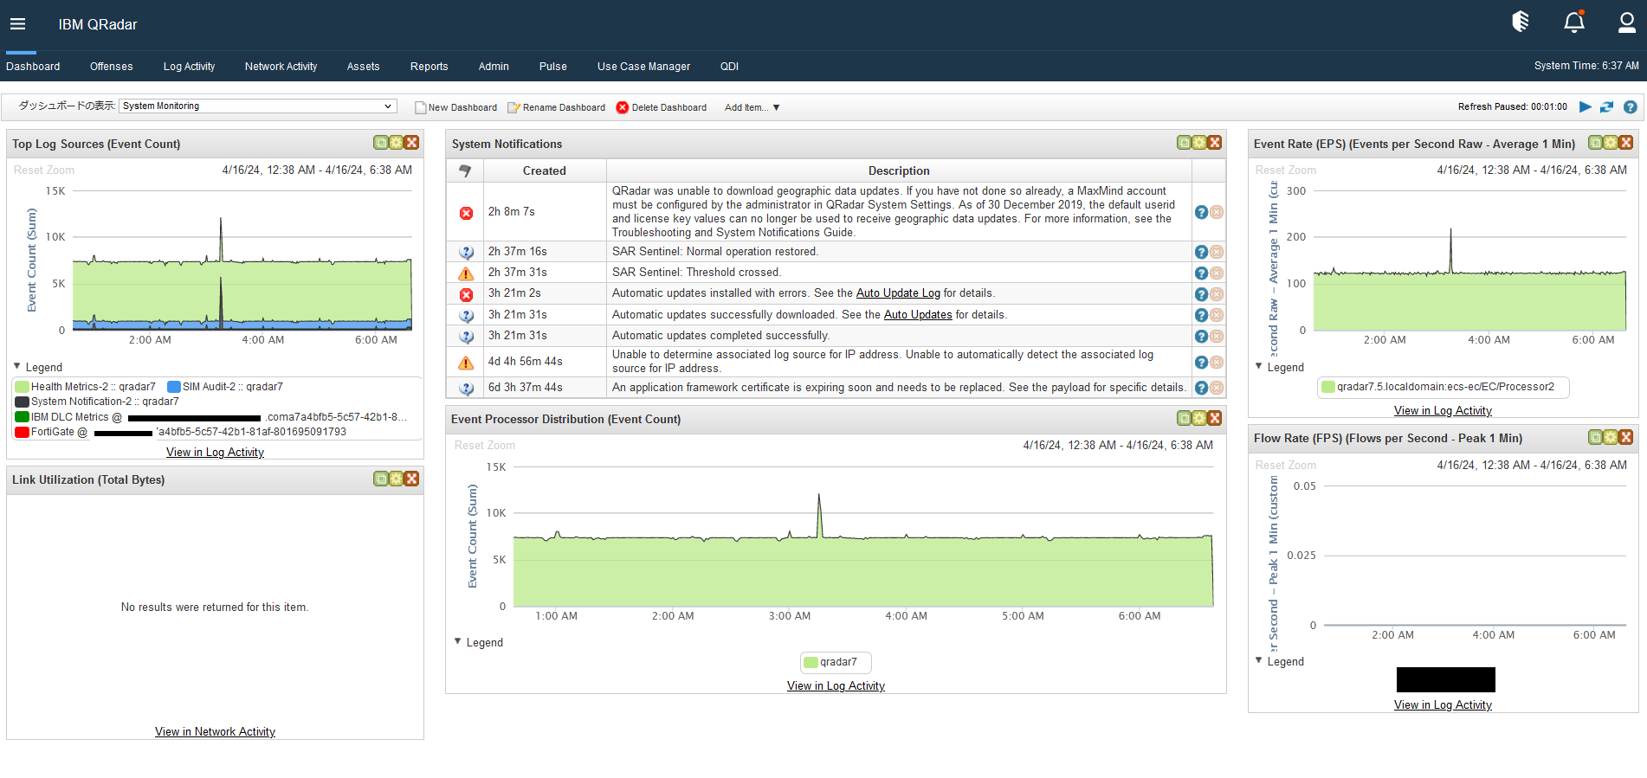1647x778 pixels.
Task: Click the shield security icon in header
Action: 1521,22
